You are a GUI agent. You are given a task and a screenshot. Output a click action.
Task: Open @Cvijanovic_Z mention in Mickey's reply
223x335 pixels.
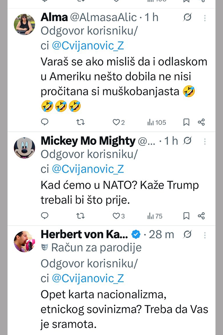[88, 169]
